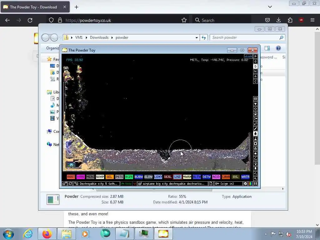Open the Favorites bookmark menu icon

255,168
